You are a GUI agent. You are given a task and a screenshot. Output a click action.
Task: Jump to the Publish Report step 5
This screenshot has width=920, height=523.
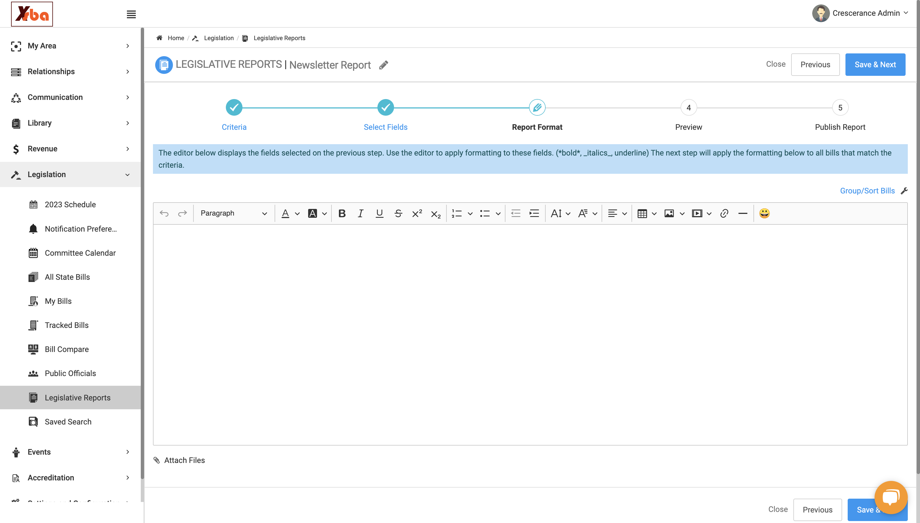coord(840,107)
